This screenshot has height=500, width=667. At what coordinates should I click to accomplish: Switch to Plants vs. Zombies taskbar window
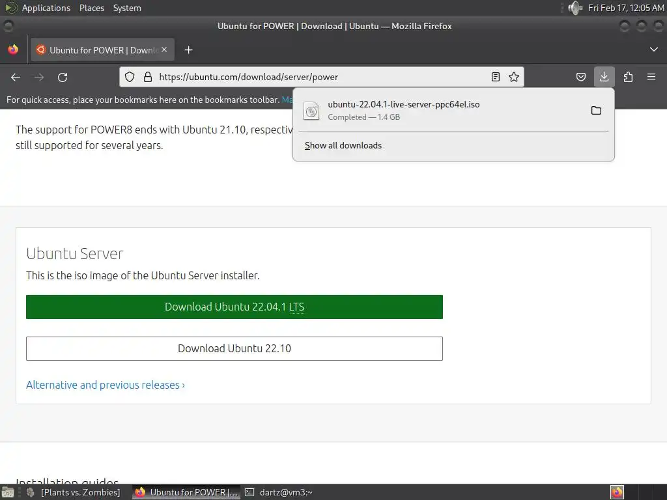(74, 492)
